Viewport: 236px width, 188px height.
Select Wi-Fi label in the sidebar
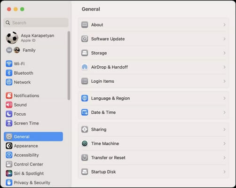[19, 64]
